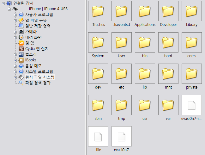Open the Developer folder

click(x=168, y=11)
